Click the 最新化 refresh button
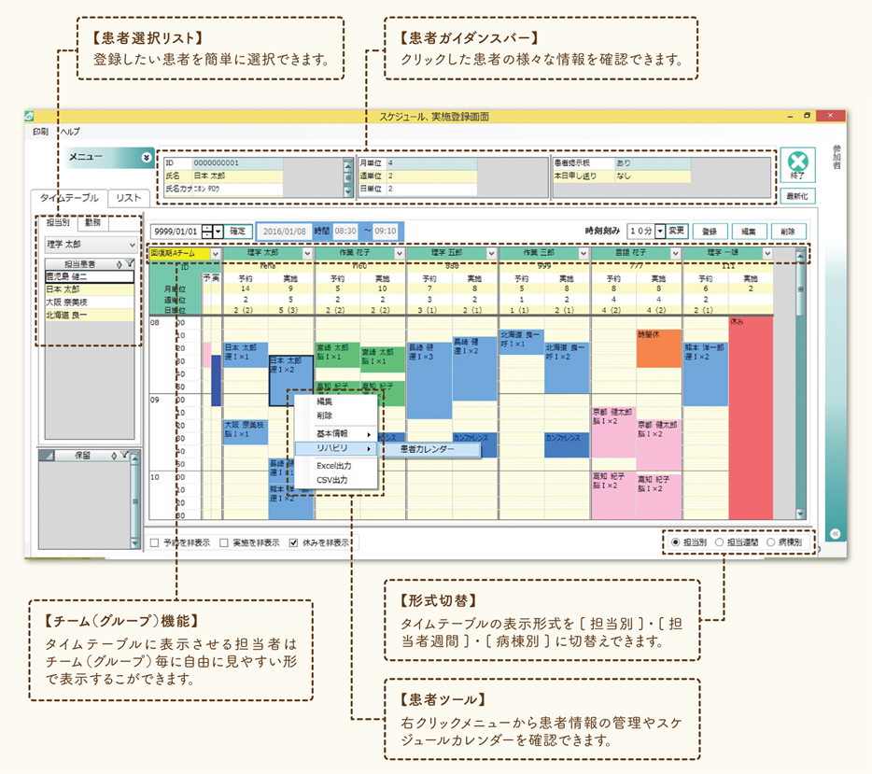Screen dimensions: 872x774 coord(797,196)
